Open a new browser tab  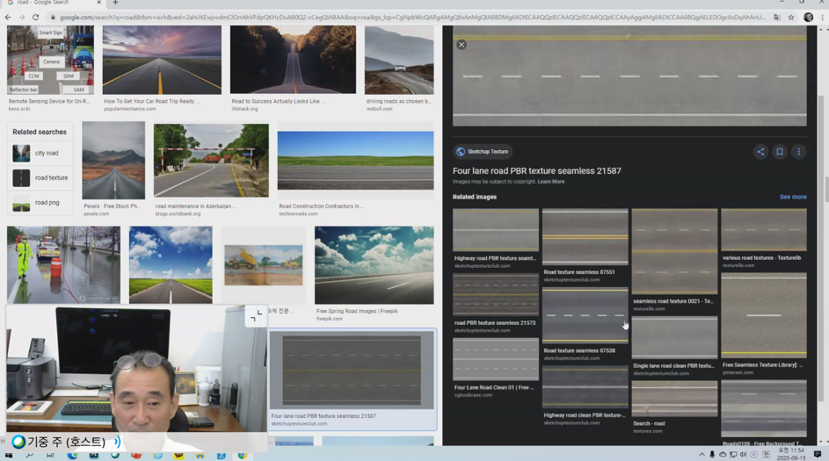tap(115, 3)
